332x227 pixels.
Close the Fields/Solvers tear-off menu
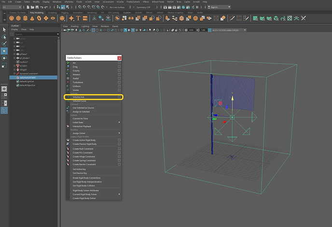119,58
